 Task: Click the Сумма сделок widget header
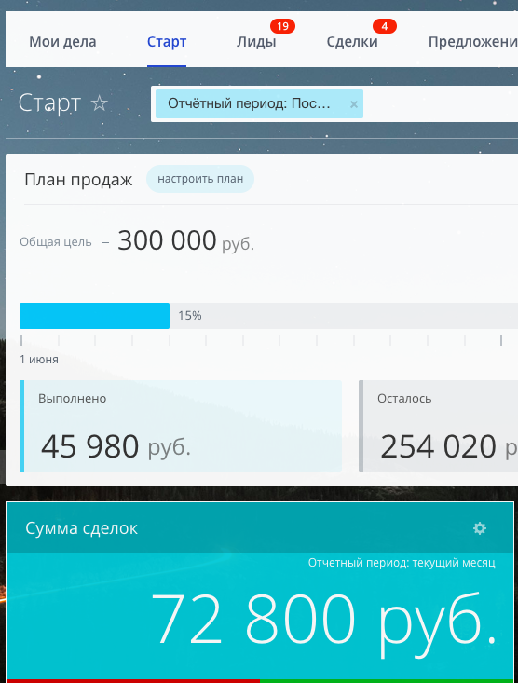pyautogui.click(x=260, y=528)
